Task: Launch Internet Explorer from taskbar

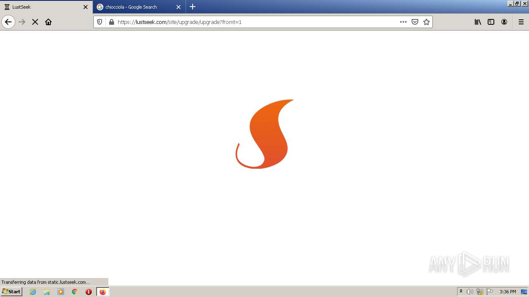Action: point(33,292)
